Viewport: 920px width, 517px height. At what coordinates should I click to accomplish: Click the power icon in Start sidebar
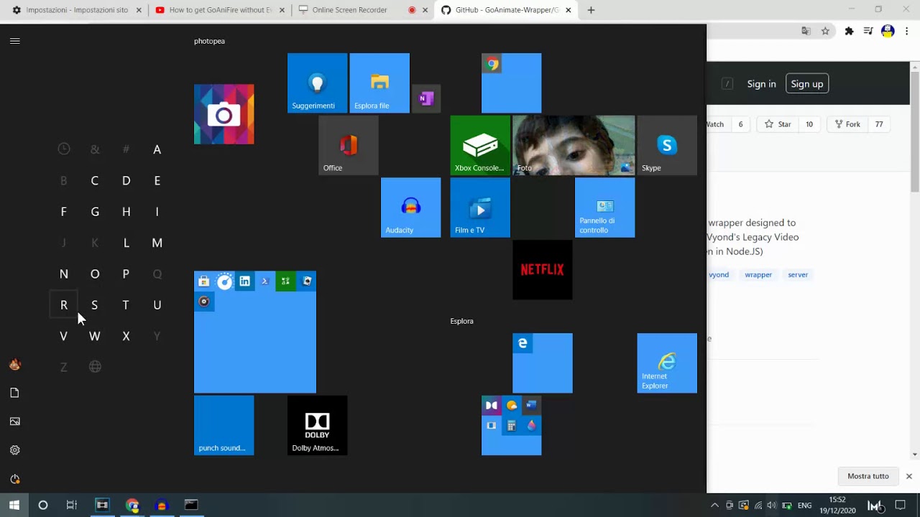point(14,479)
